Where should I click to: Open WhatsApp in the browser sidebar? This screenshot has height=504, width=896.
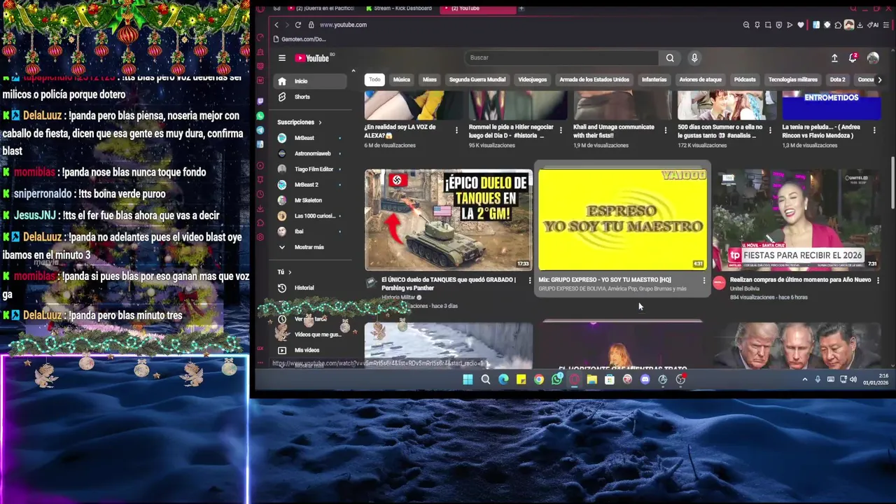click(260, 115)
